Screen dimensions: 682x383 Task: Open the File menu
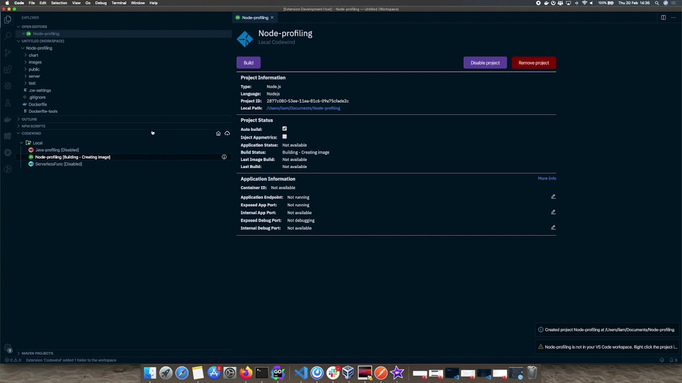coord(32,3)
